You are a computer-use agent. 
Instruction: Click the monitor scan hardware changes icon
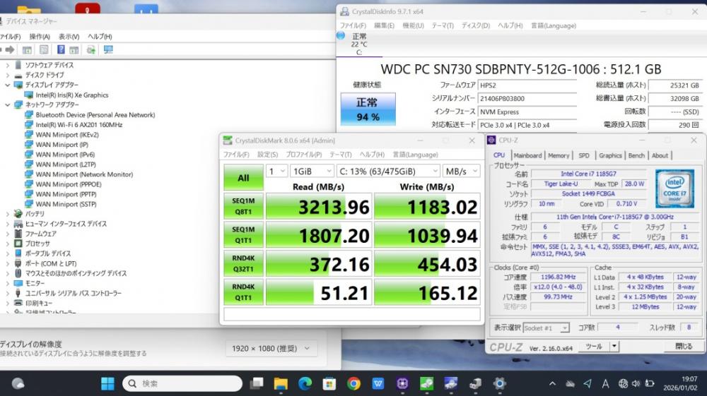click(x=108, y=50)
